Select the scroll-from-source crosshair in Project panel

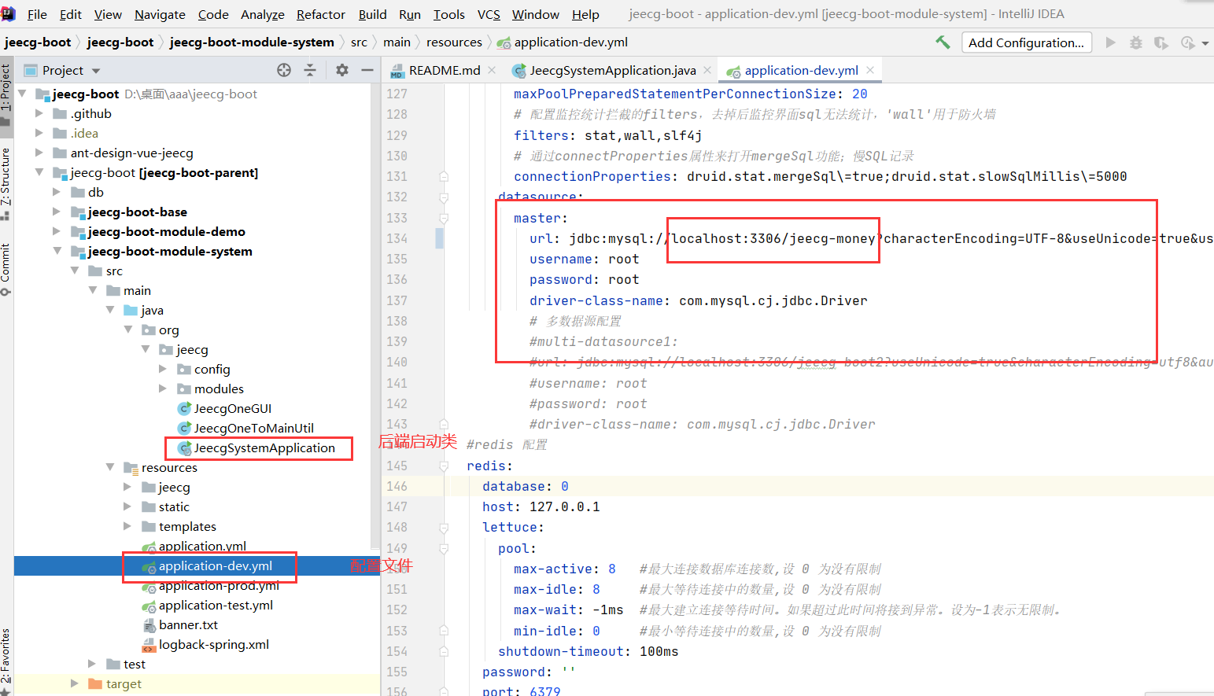pos(283,70)
